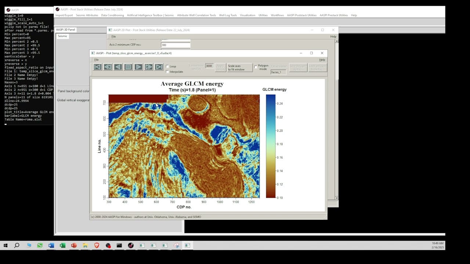Open Artificial Intelligence Toolbox menu
Screen dimensions: 470x264
[151, 15]
